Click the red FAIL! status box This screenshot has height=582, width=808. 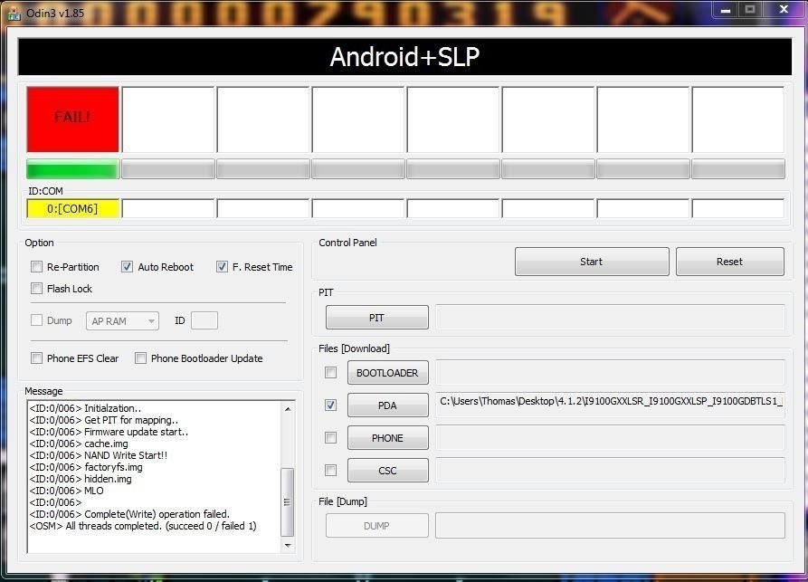click(x=72, y=119)
